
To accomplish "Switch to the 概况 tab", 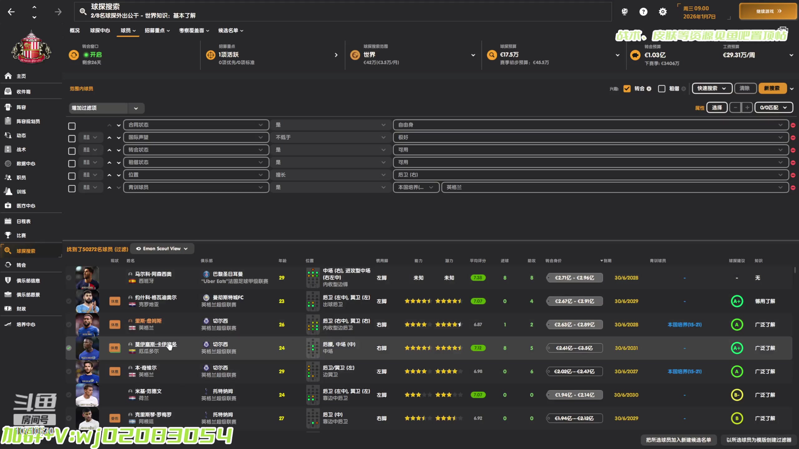I will click(x=75, y=30).
